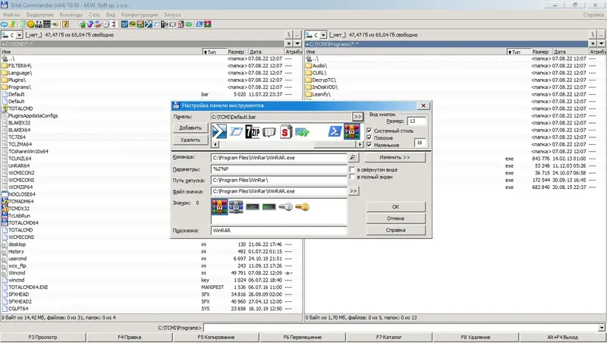Click the dark blue arrow icon in main toolbar

click(x=149, y=24)
